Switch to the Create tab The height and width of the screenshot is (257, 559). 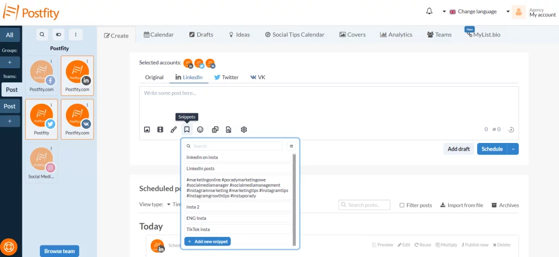point(116,35)
